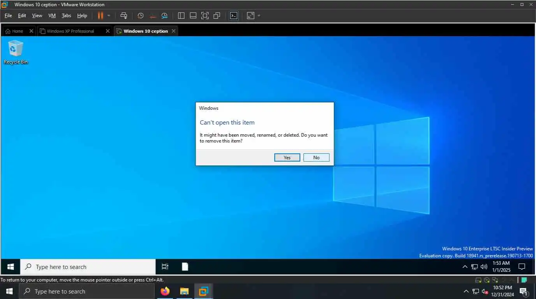Click the guest VM taskbar search box

pyautogui.click(x=88, y=267)
